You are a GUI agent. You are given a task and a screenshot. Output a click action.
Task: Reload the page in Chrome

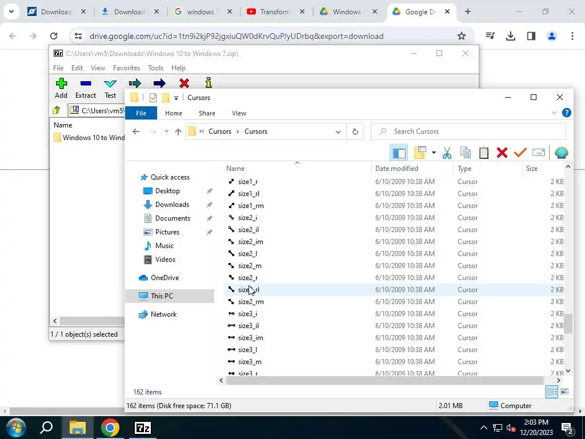[x=54, y=36]
